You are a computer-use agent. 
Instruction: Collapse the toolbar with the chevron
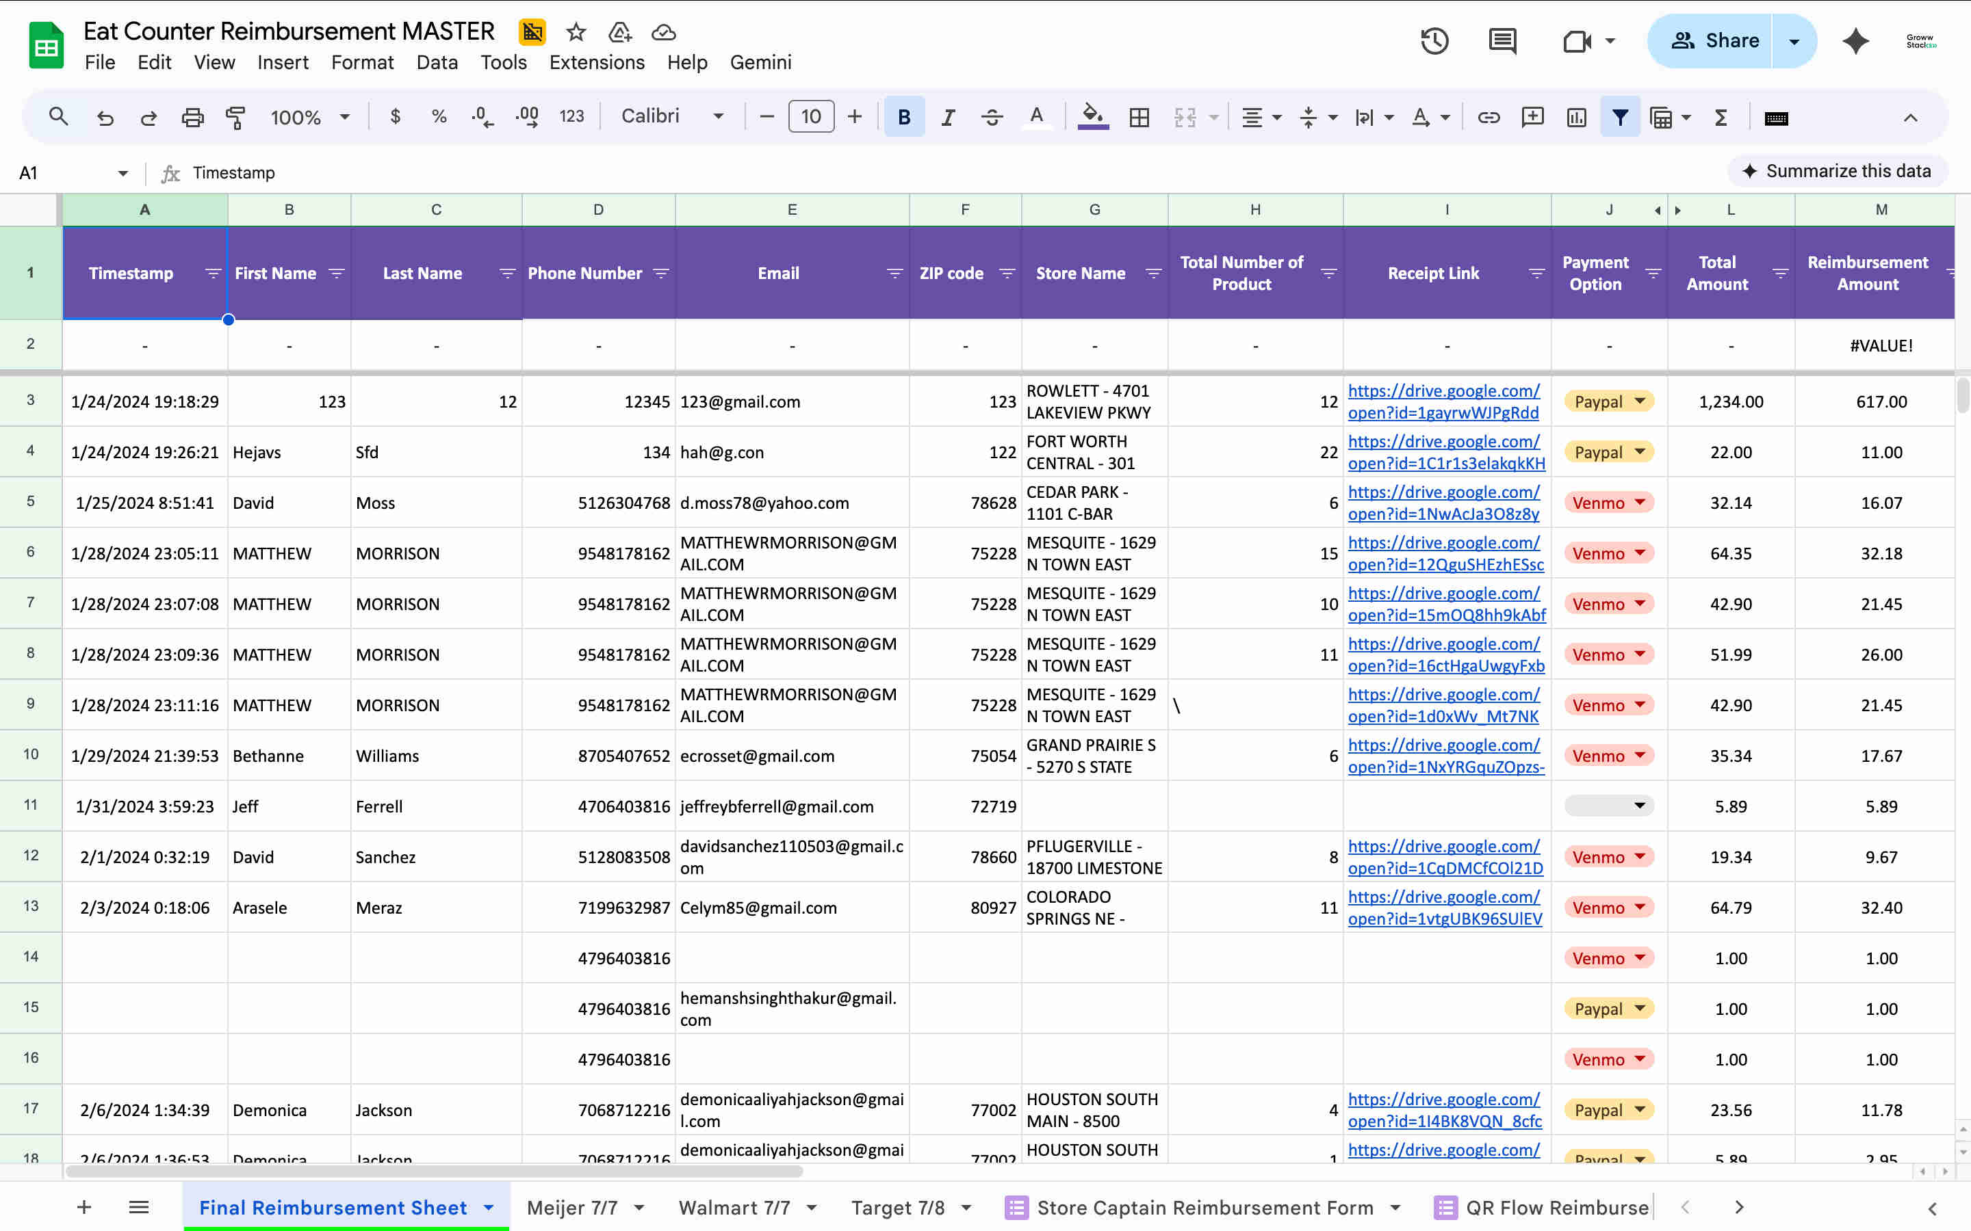(1910, 117)
